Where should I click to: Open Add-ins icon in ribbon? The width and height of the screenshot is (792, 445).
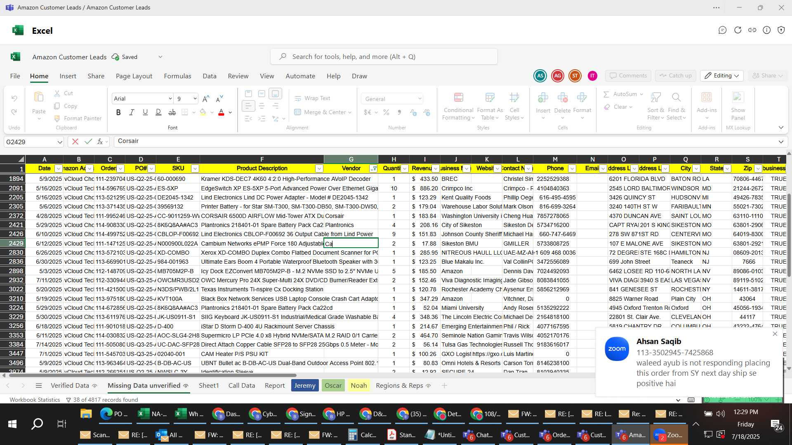[x=707, y=98]
